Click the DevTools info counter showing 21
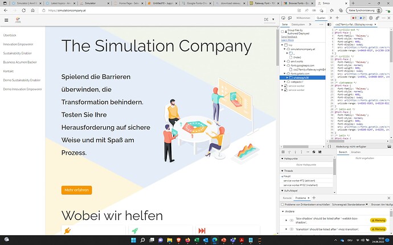Screen dimensions: 393x245 (x=362, y=18)
